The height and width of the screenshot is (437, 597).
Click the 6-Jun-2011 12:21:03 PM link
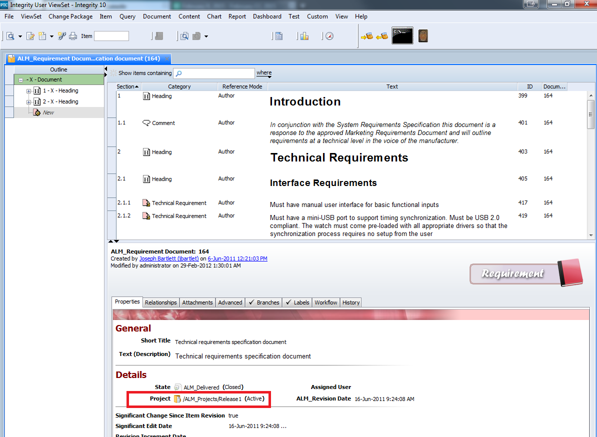[x=237, y=258]
